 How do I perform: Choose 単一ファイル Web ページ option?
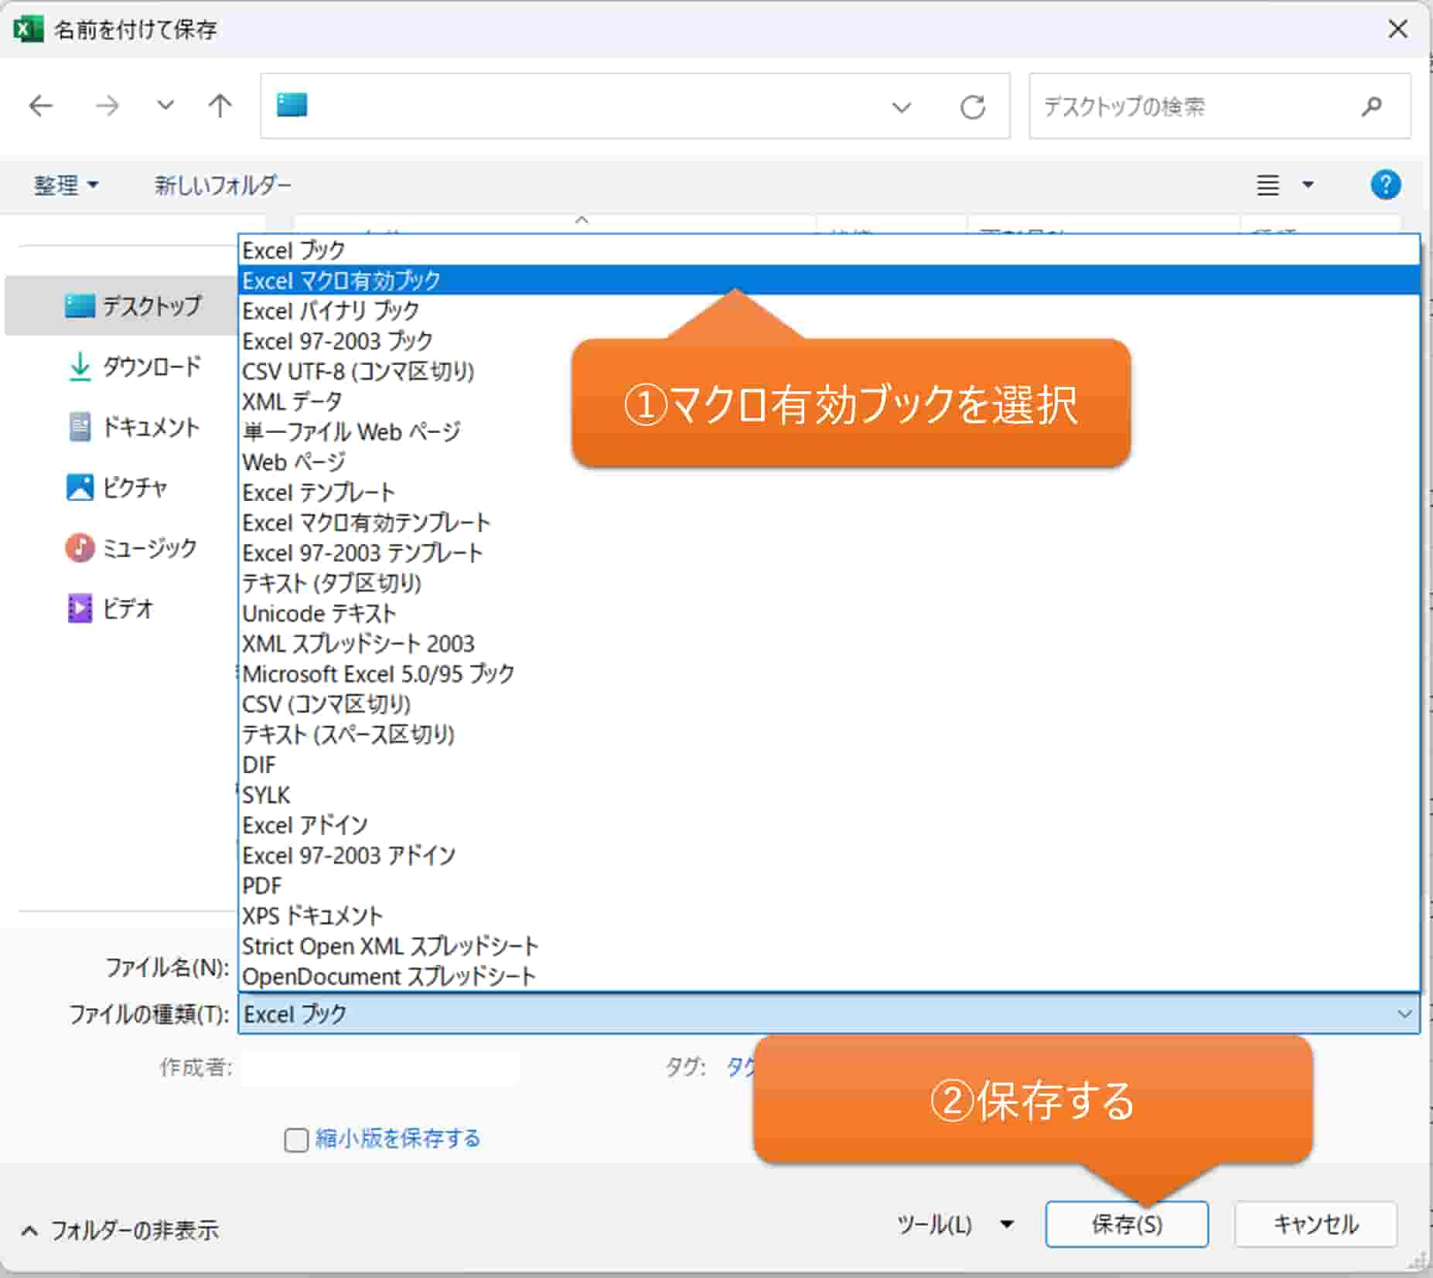pos(829,431)
